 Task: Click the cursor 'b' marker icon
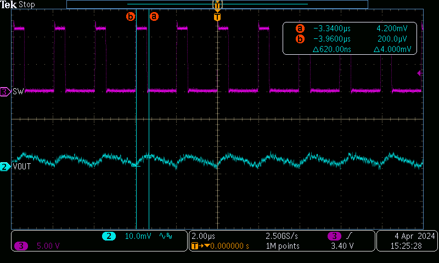pyautogui.click(x=131, y=16)
